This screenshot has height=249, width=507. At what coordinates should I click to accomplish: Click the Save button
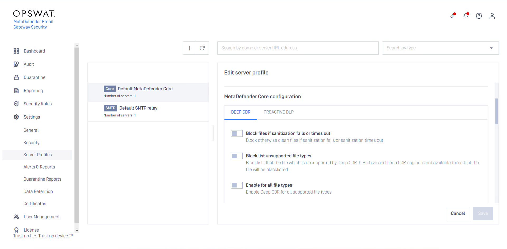tap(483, 214)
